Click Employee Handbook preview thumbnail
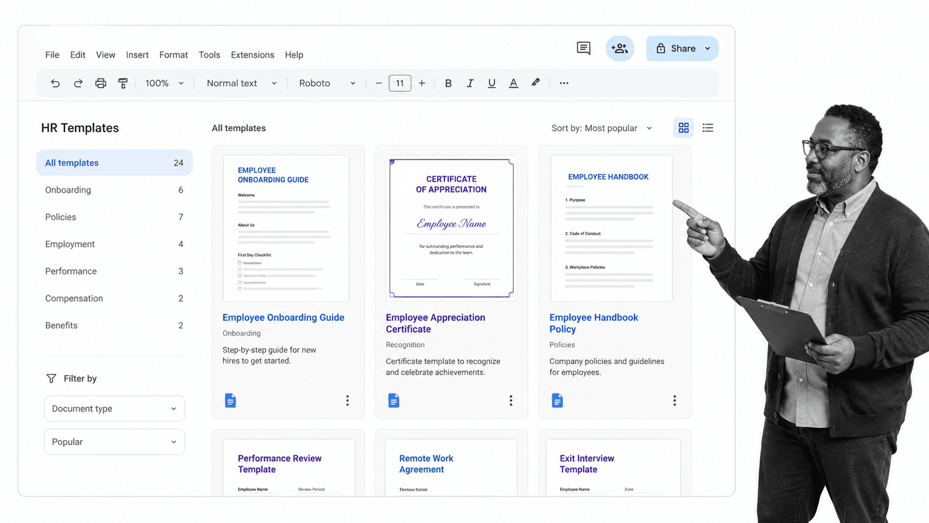 (x=611, y=228)
